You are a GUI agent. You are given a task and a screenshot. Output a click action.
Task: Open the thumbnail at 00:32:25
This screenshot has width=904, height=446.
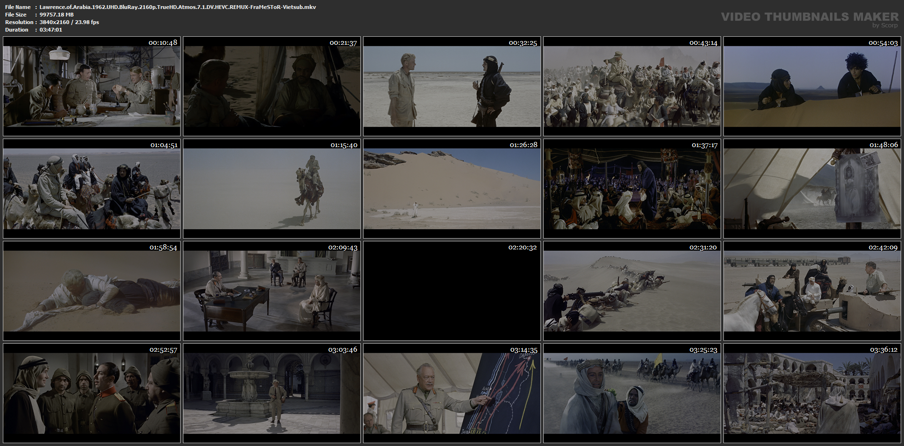point(452,87)
